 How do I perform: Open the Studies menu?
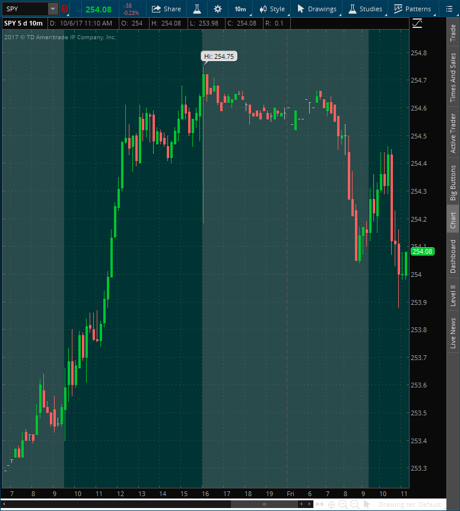(x=366, y=9)
